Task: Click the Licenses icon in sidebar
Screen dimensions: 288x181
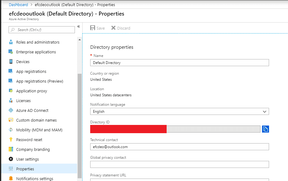Action: coord(11,101)
